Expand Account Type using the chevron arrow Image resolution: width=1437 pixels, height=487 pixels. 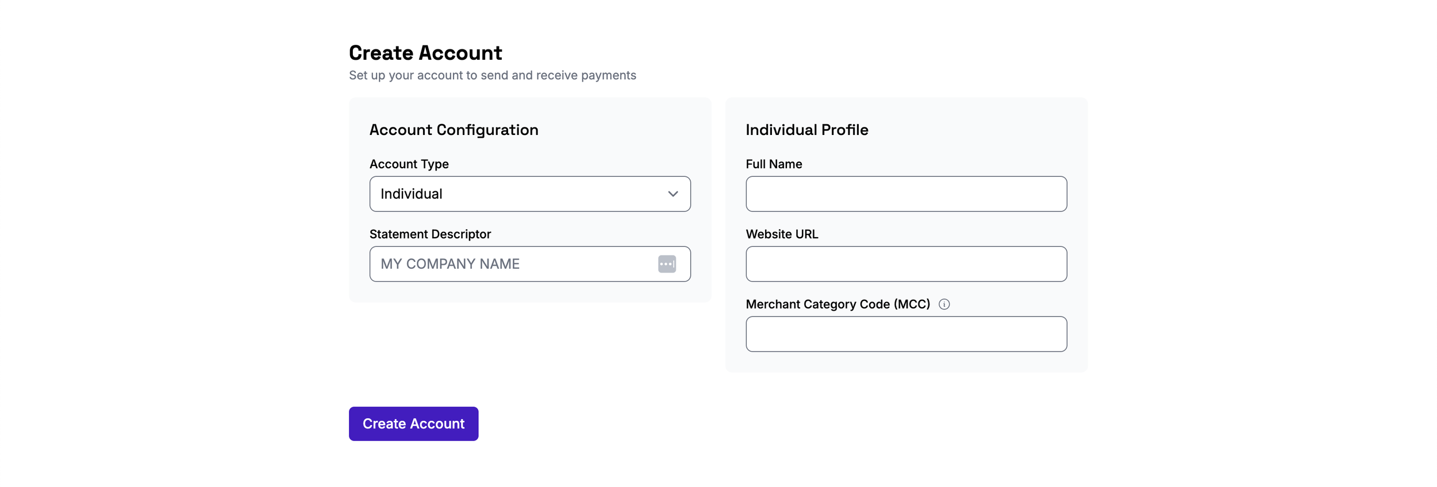[x=673, y=194]
